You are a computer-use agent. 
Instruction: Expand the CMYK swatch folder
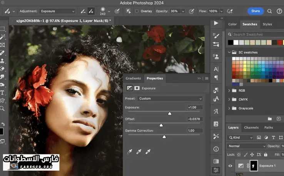(x=230, y=99)
